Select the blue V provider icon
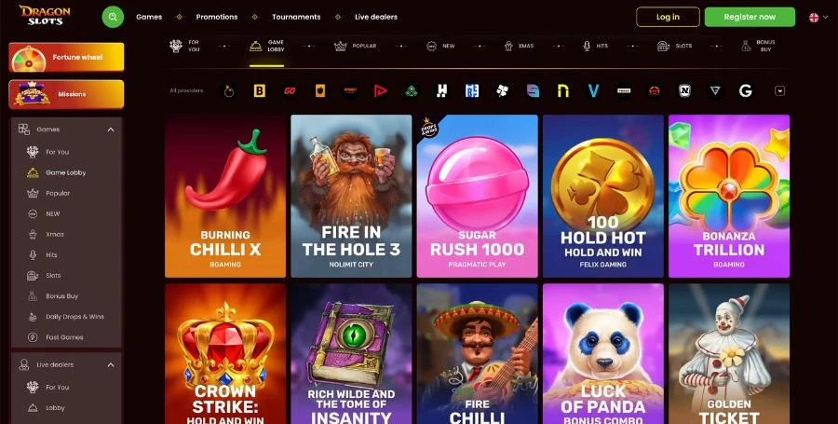Screen dimensions: 838x424 pyautogui.click(x=593, y=91)
